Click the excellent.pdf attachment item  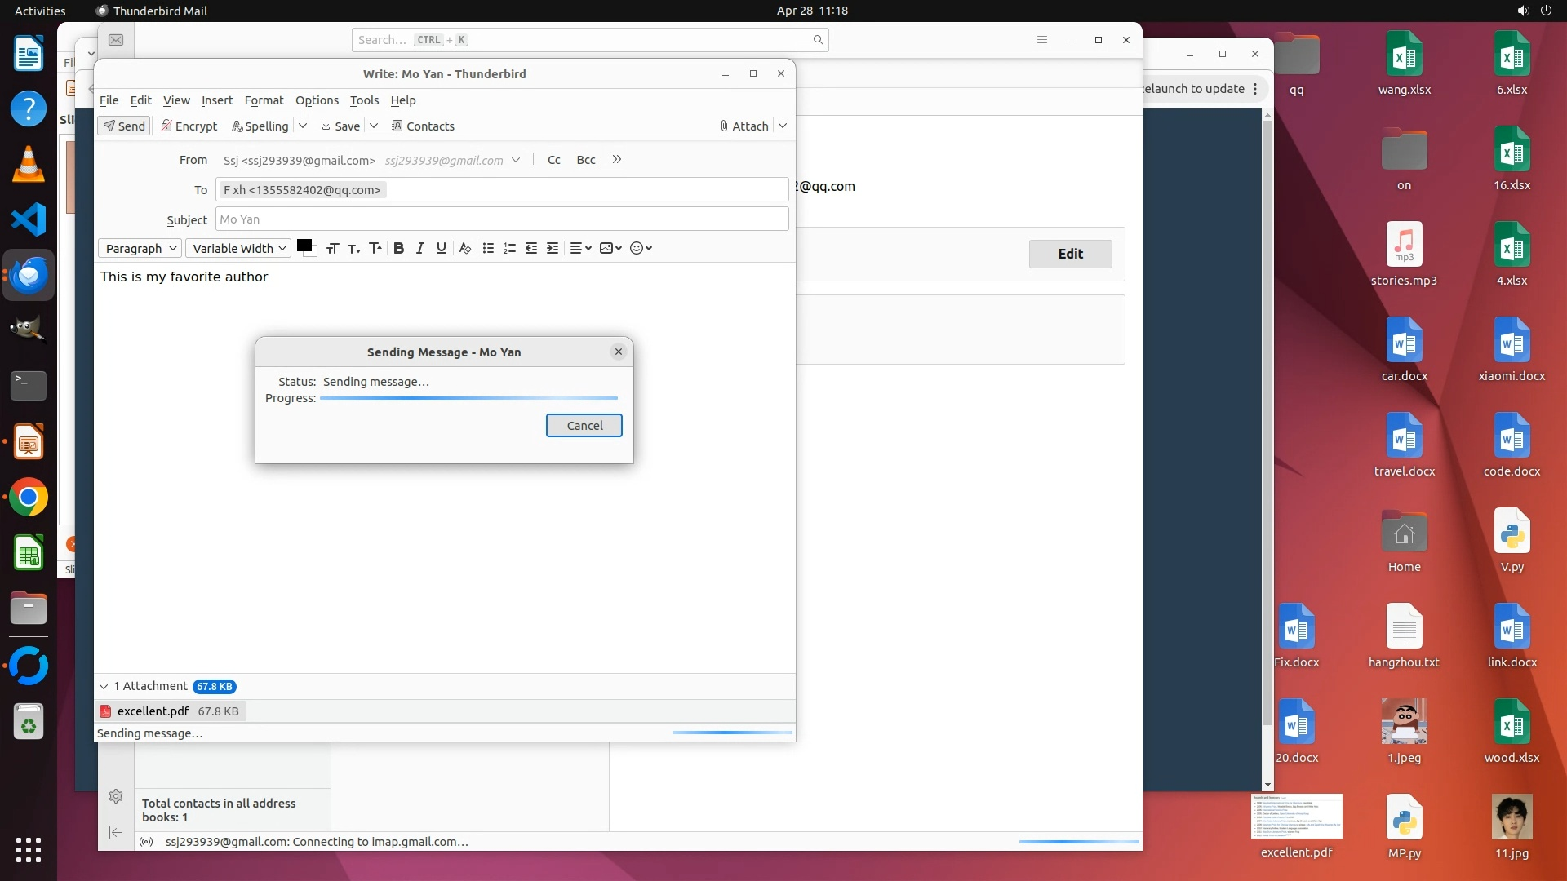click(153, 711)
